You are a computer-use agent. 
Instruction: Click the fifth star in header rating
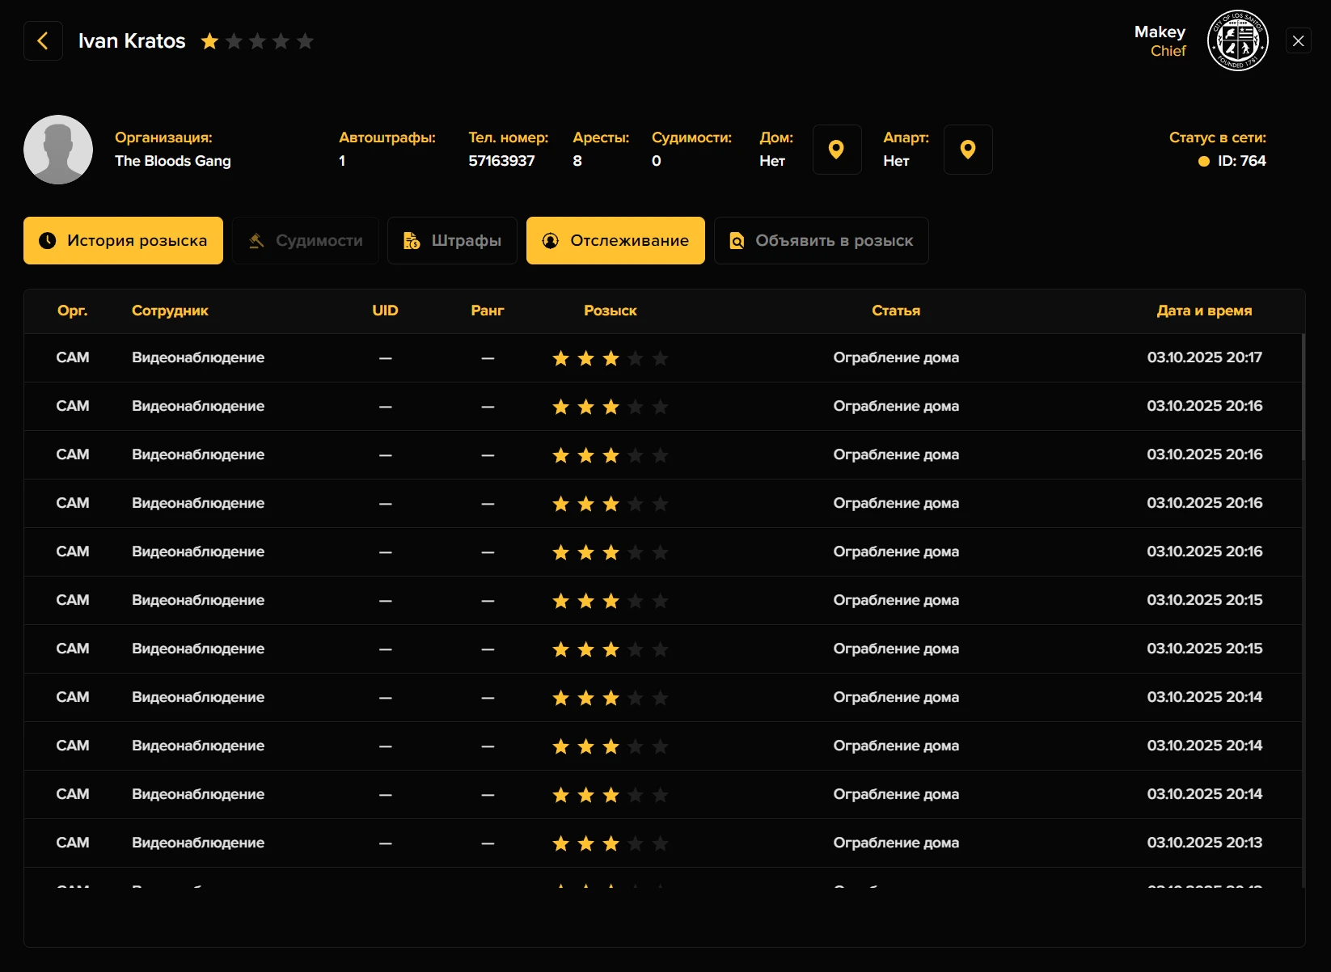[x=305, y=41]
